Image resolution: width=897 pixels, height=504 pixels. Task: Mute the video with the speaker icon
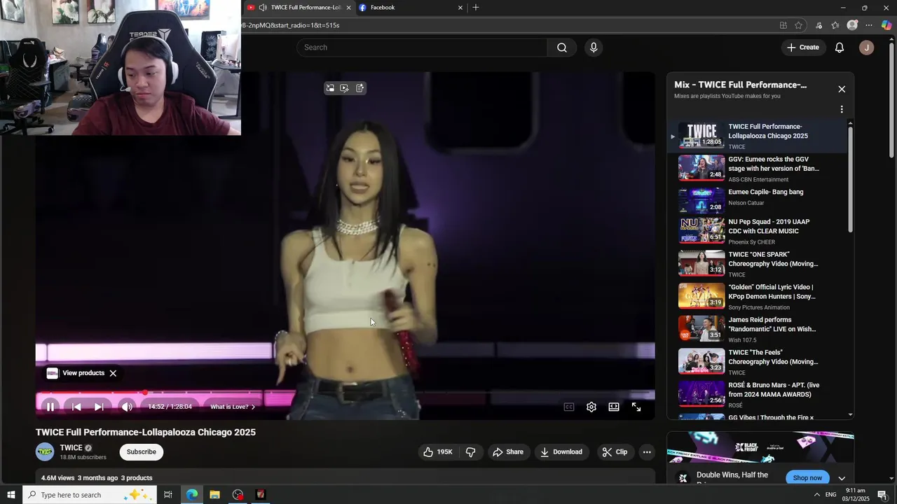pos(127,407)
